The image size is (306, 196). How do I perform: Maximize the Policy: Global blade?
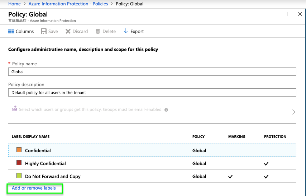289,14
